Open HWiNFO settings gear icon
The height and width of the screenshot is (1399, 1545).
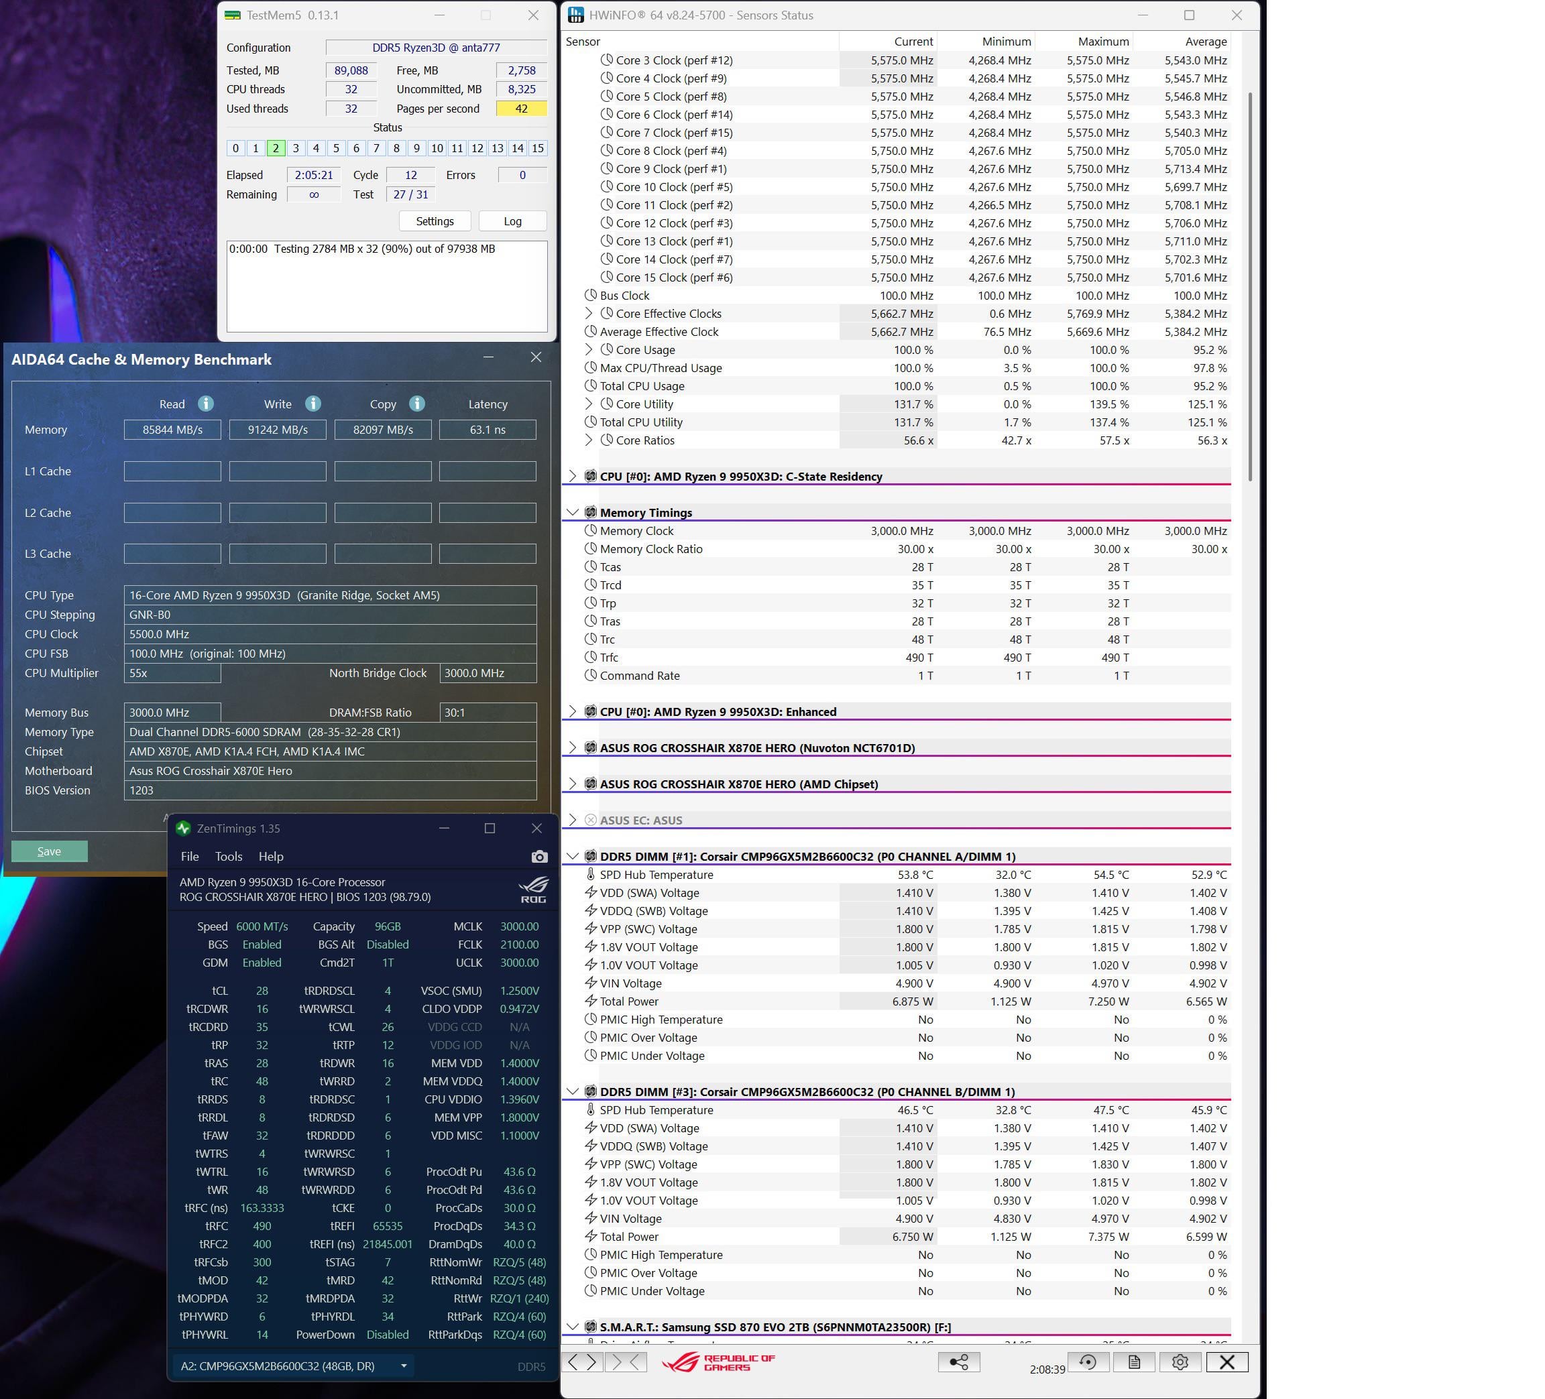[1180, 1361]
